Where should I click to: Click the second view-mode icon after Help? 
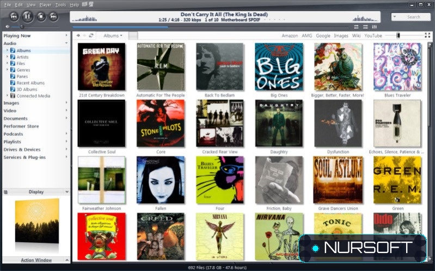coord(91,4)
